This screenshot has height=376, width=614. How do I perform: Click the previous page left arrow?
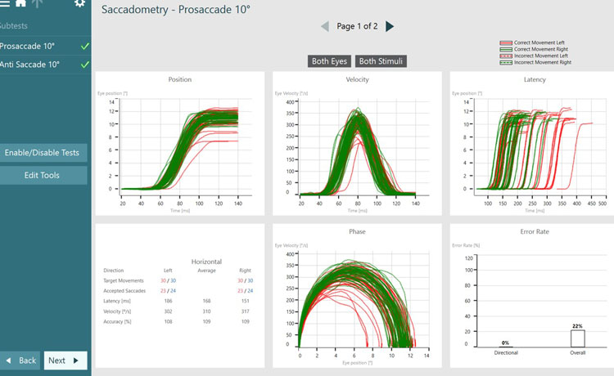point(325,27)
